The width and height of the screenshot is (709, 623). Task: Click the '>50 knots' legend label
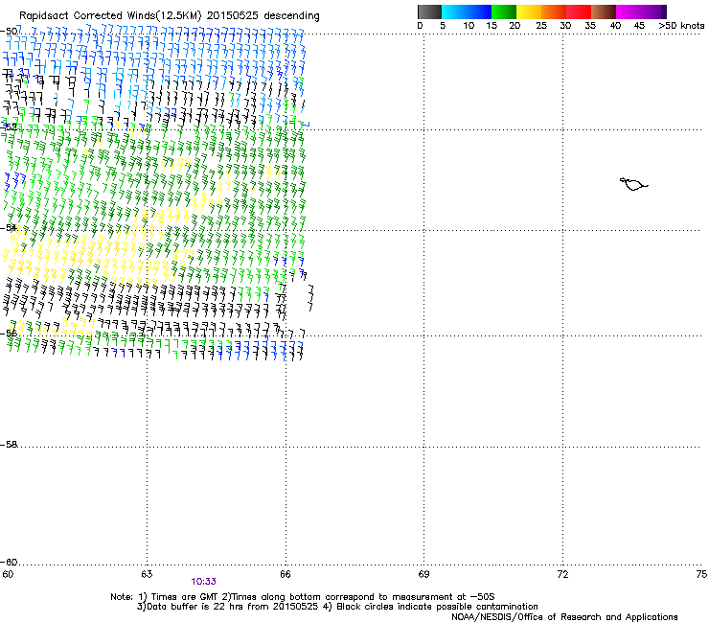pos(681,26)
